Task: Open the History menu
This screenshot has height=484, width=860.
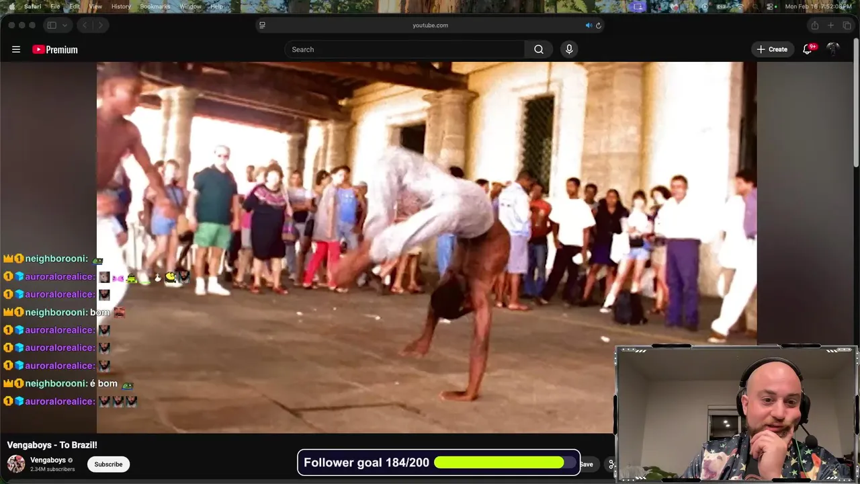Action: [x=121, y=6]
